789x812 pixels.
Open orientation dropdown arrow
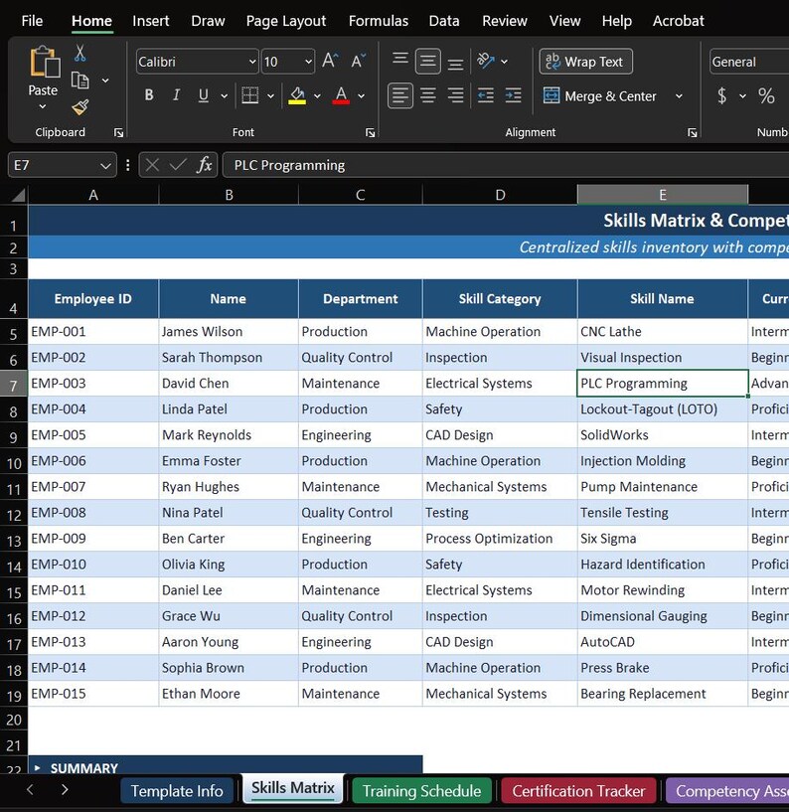tap(504, 62)
